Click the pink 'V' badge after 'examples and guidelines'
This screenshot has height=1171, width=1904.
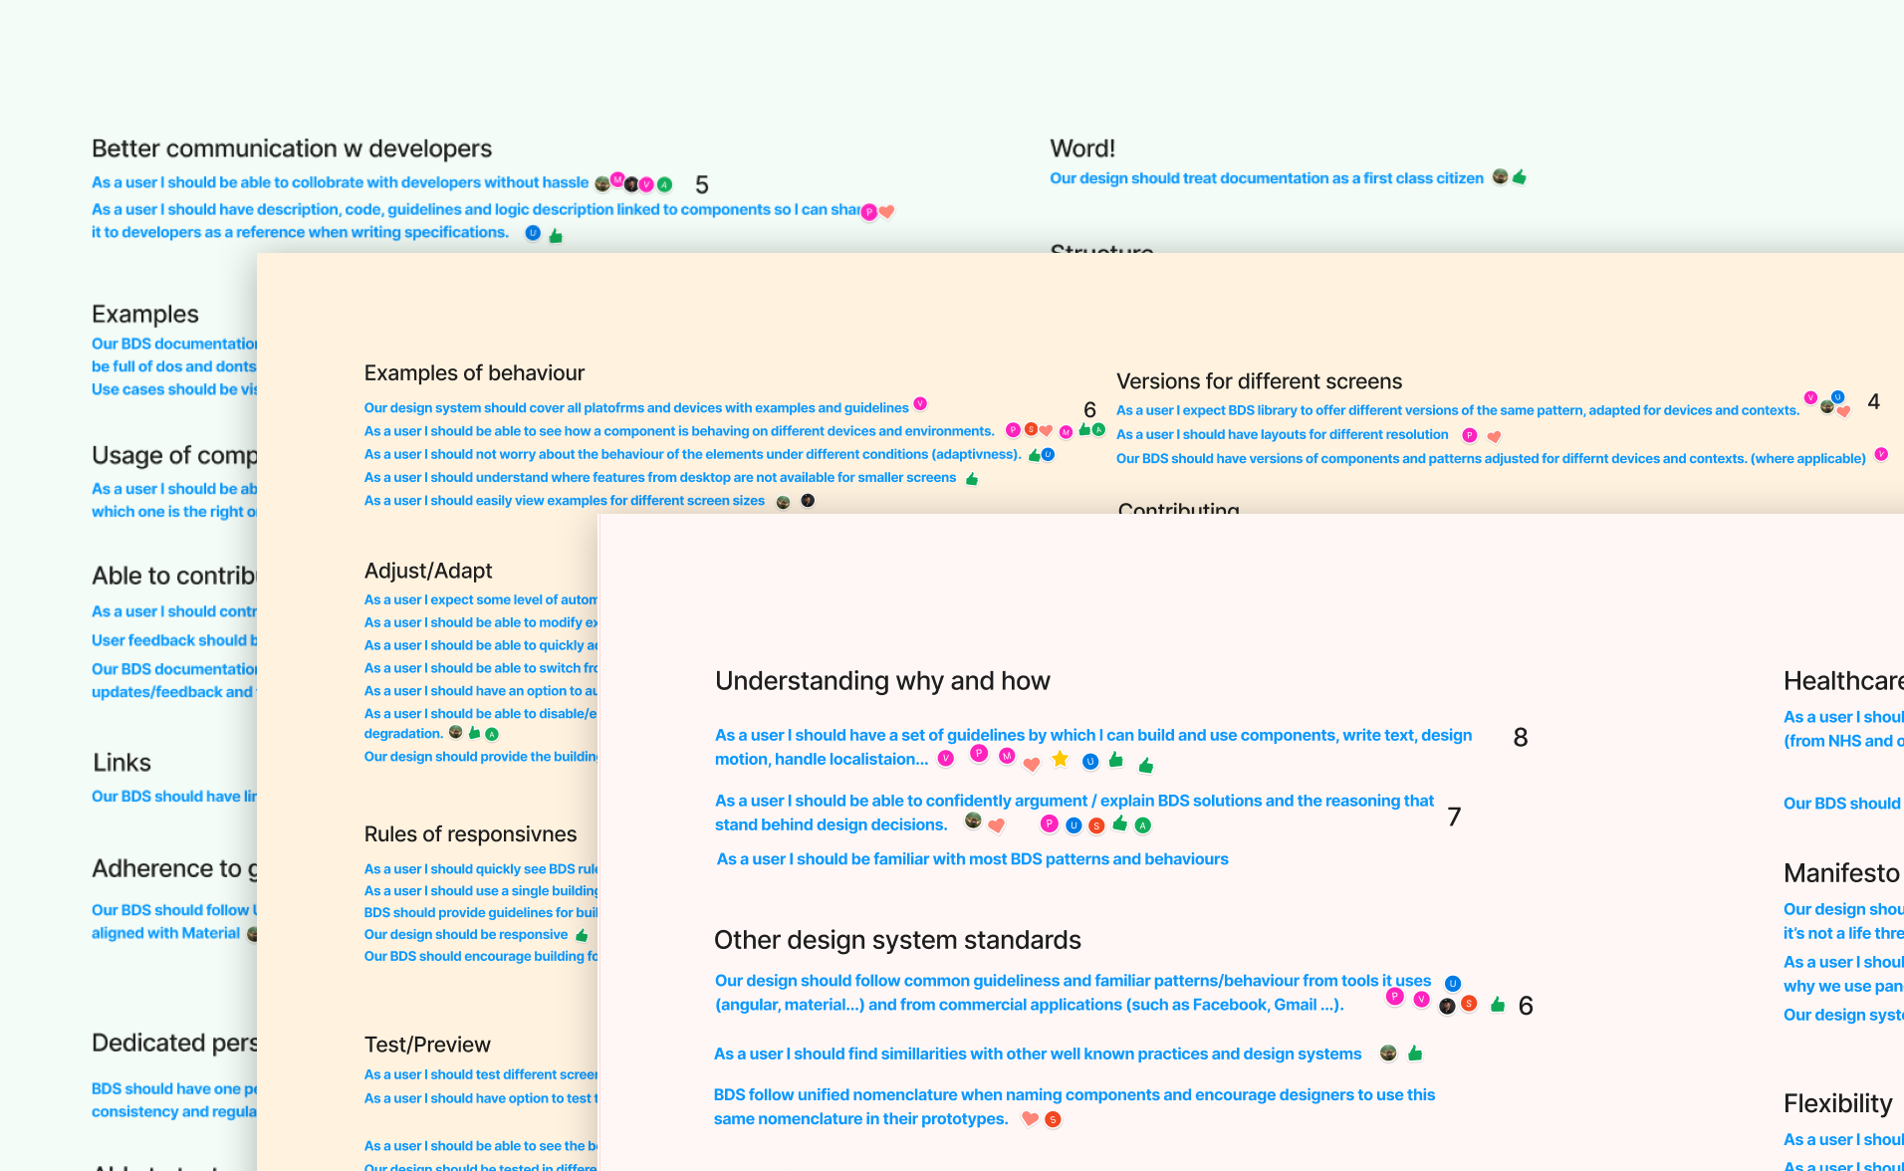pyautogui.click(x=920, y=403)
